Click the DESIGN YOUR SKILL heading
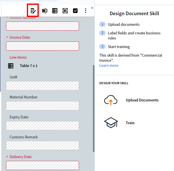 114,83
